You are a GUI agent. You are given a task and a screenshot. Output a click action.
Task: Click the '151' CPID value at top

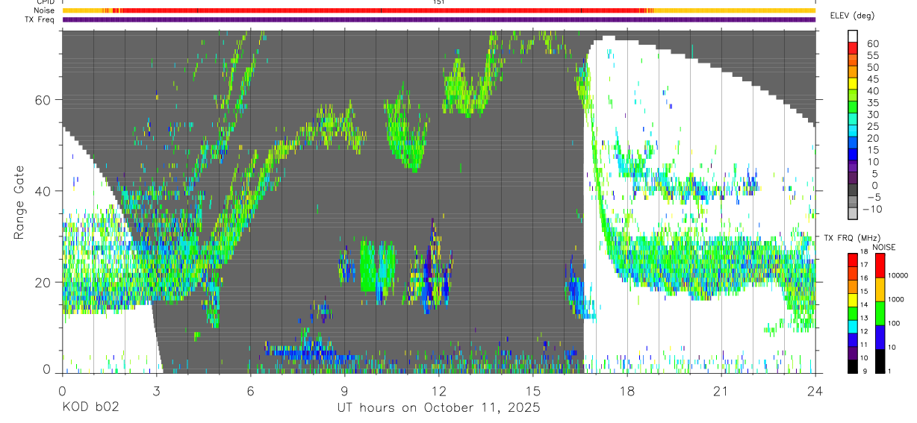(438, 2)
